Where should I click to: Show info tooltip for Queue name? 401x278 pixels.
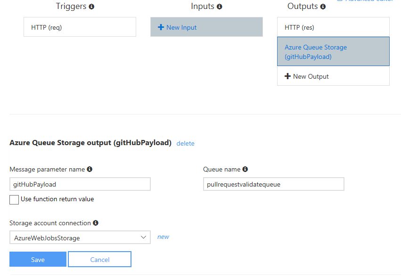tap(245, 169)
